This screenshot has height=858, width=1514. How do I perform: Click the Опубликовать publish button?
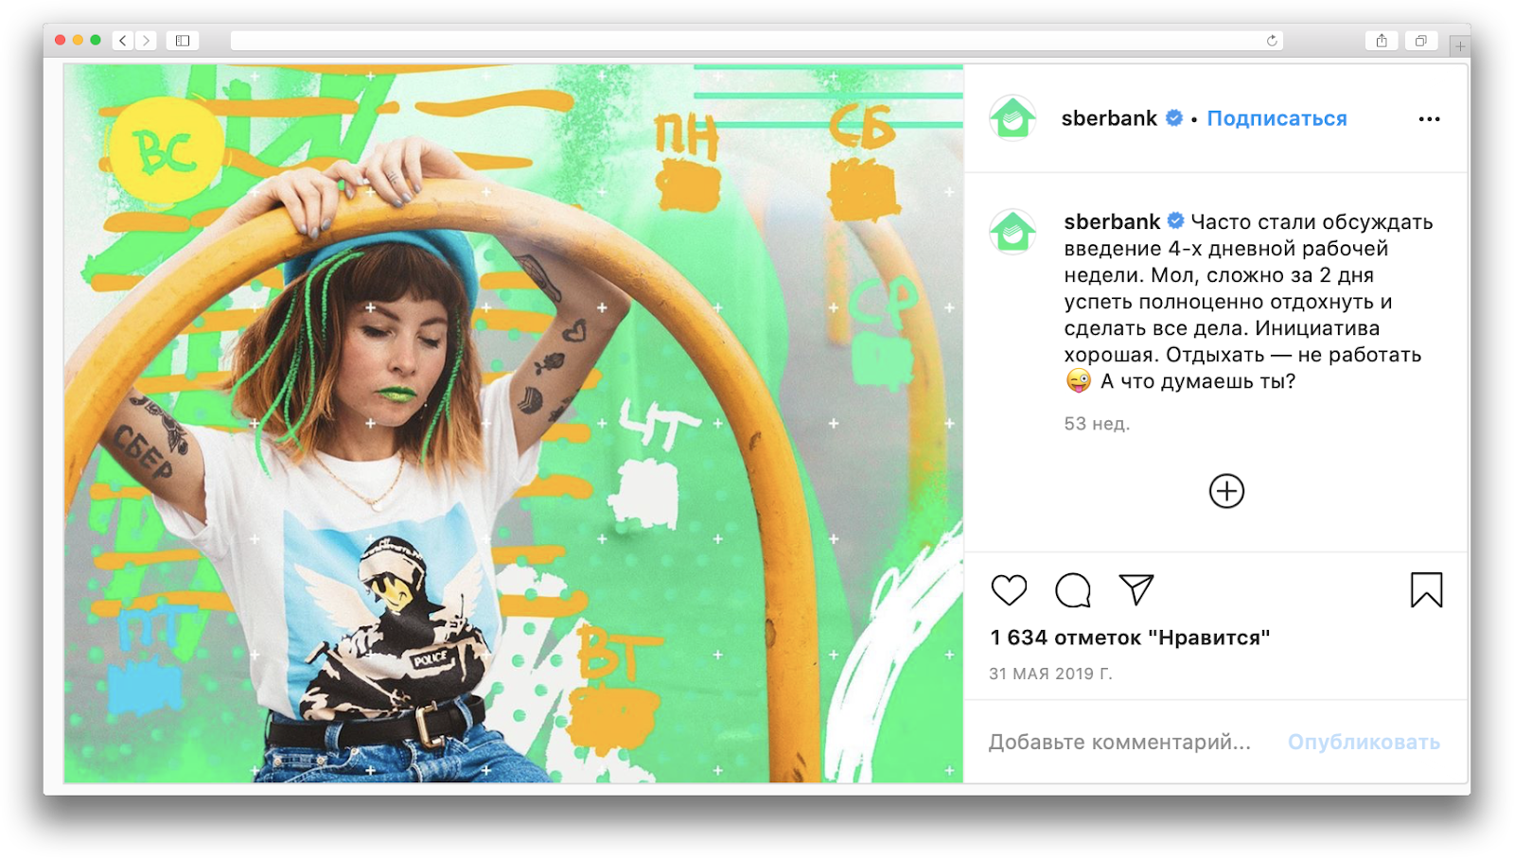(1364, 742)
